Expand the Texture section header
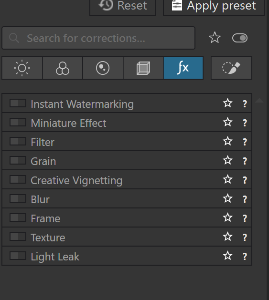The image size is (269, 300). 127,237
